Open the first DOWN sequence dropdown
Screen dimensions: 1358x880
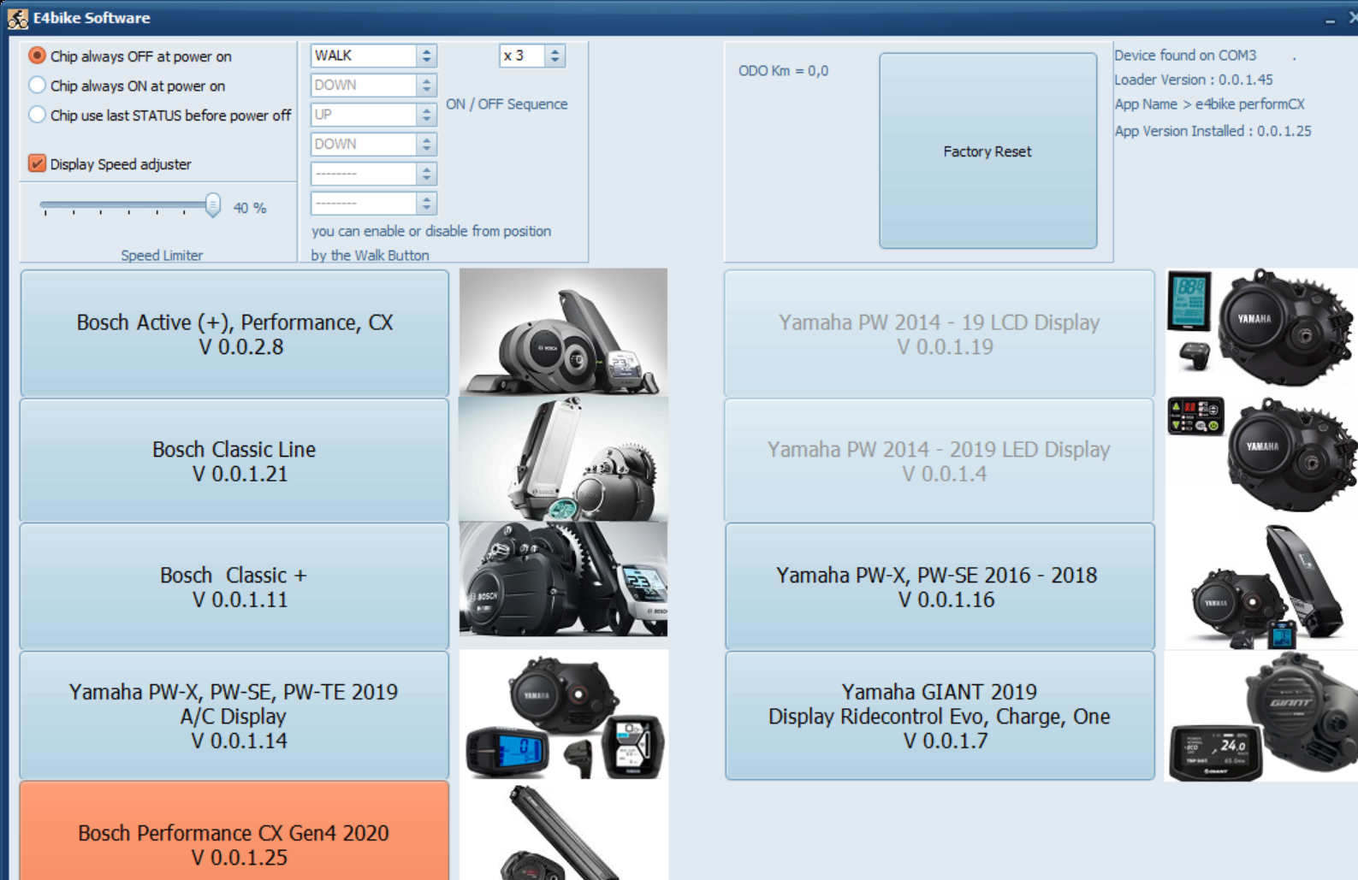pos(426,86)
